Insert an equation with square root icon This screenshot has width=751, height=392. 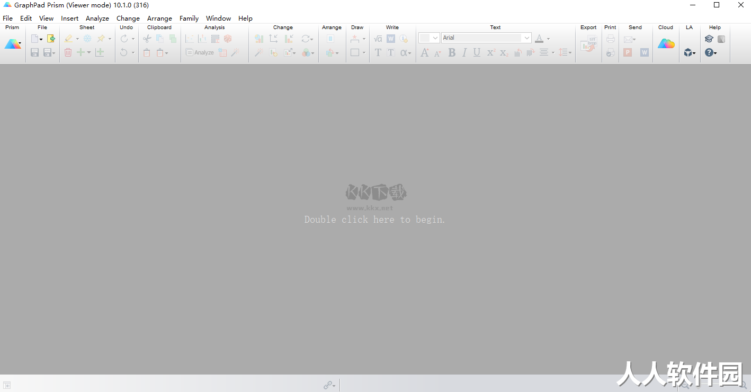coord(378,39)
